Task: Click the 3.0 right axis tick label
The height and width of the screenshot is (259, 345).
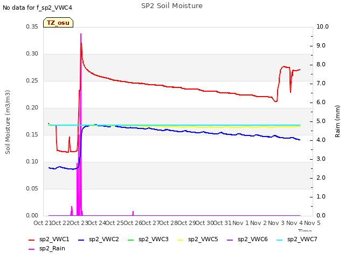Action: click(x=321, y=159)
